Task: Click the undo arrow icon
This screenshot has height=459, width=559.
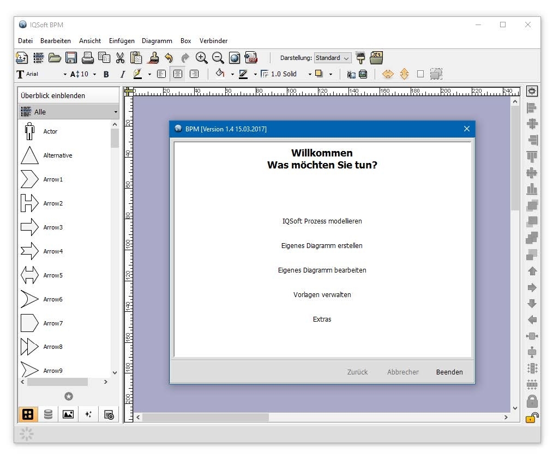Action: (x=169, y=58)
